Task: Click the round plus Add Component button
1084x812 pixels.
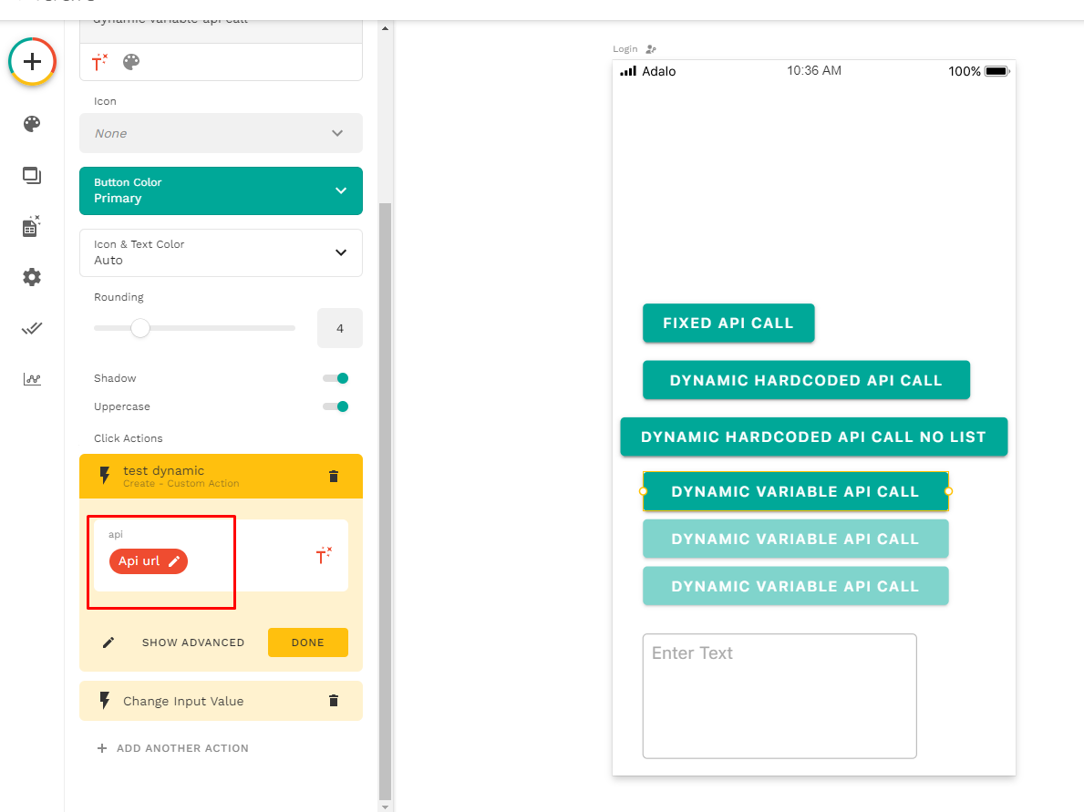Action: coord(32,61)
